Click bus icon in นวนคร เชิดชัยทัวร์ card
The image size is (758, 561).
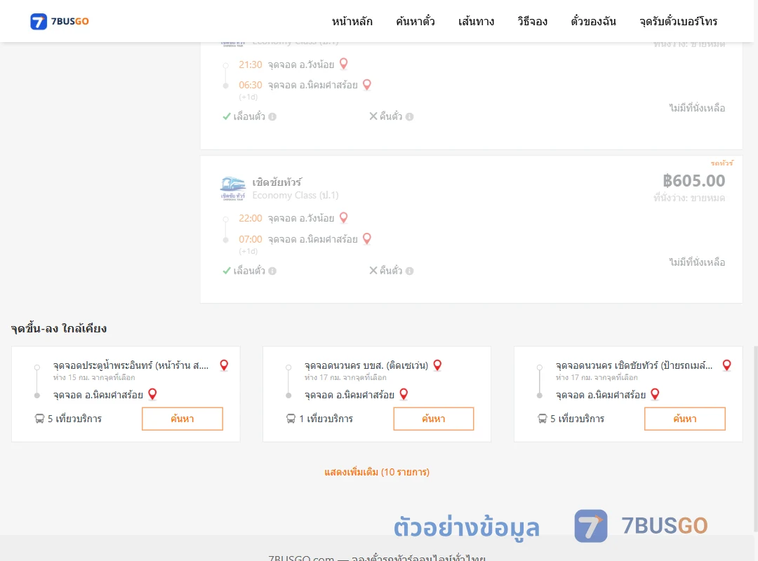click(x=542, y=419)
